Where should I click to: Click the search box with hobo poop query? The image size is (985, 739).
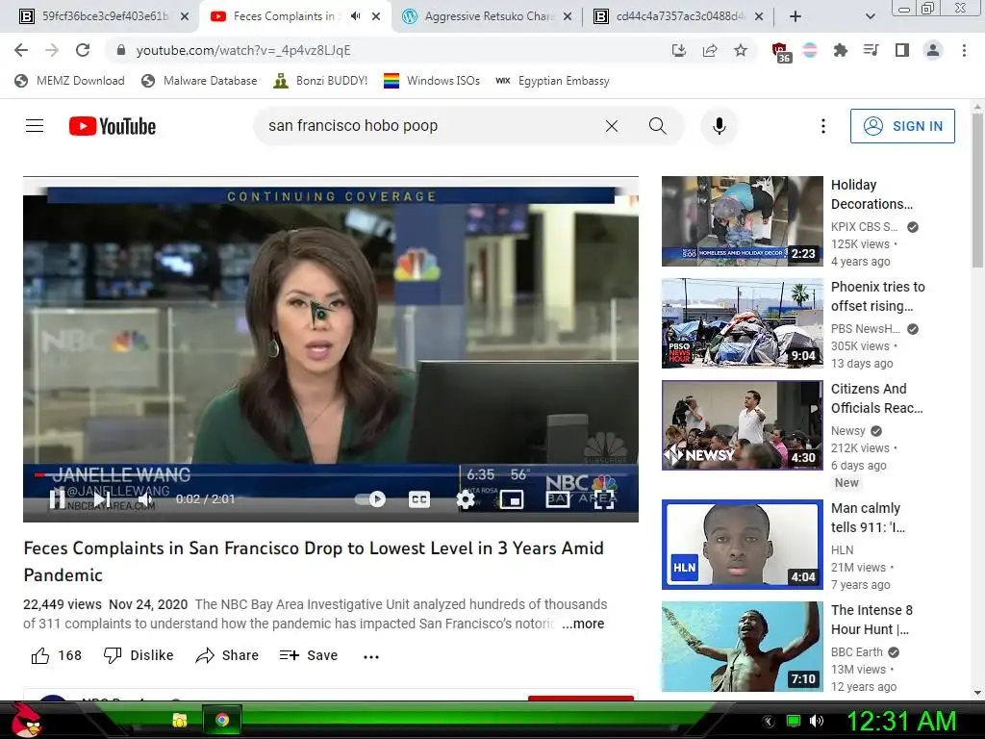[x=427, y=126]
